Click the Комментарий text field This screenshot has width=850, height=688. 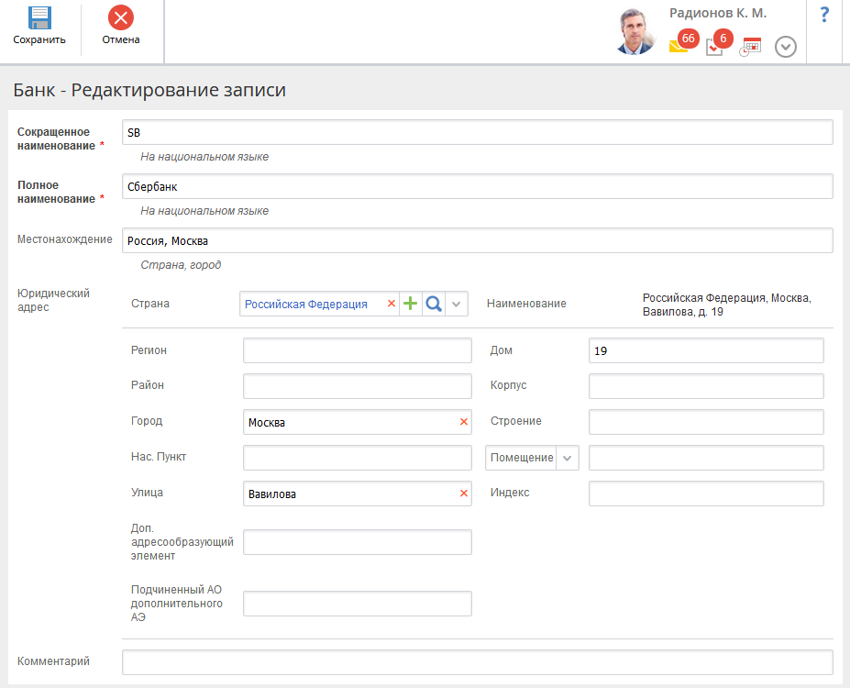(x=477, y=662)
